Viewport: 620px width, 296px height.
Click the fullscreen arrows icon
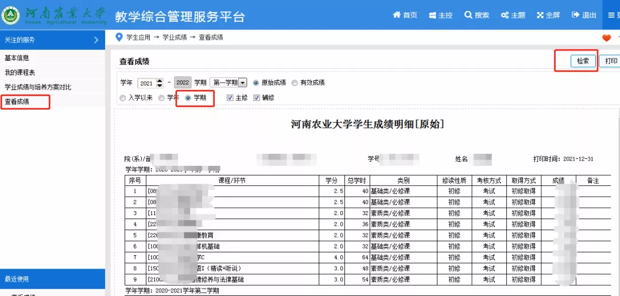[x=540, y=15]
